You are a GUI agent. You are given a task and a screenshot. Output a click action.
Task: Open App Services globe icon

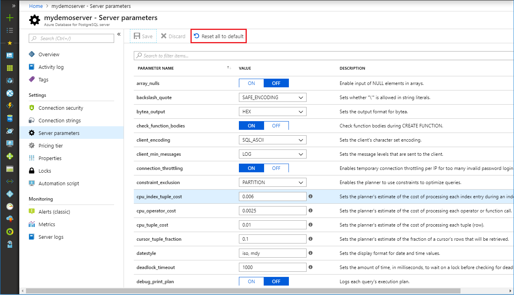pos(10,93)
